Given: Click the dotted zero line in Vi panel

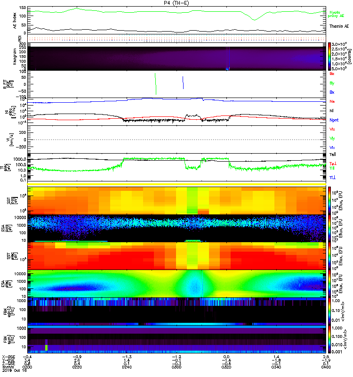Looking at the screenshot, I should (x=176, y=139).
